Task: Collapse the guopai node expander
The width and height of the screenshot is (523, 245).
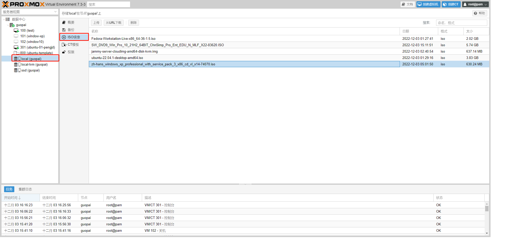Action: (8, 25)
